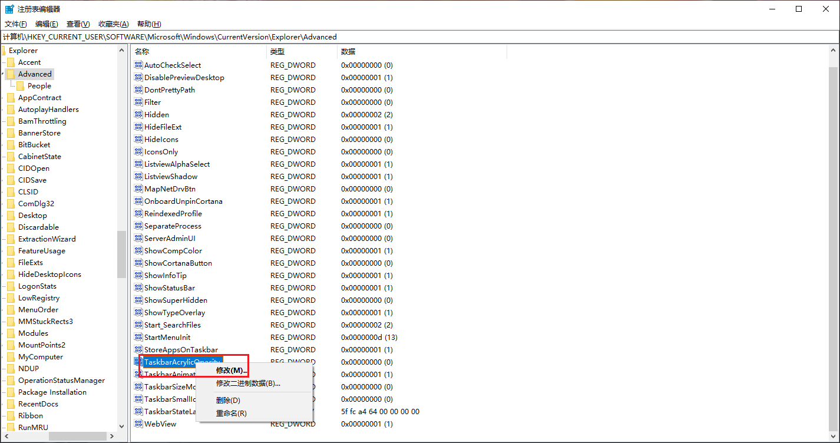The height and width of the screenshot is (443, 840).
Task: Click the tree pane scroll down arrow
Action: (121, 427)
